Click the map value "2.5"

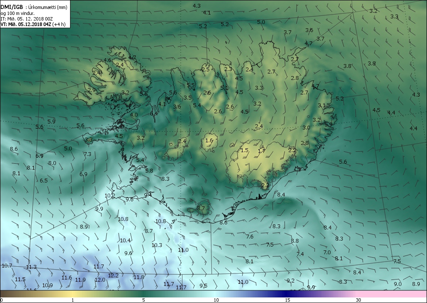tap(206, 70)
